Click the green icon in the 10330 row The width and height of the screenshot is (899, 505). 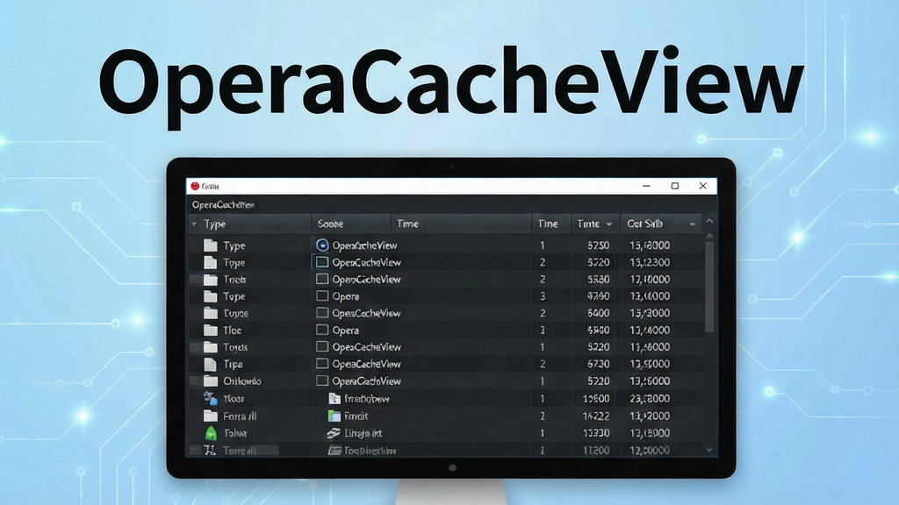click(x=211, y=433)
